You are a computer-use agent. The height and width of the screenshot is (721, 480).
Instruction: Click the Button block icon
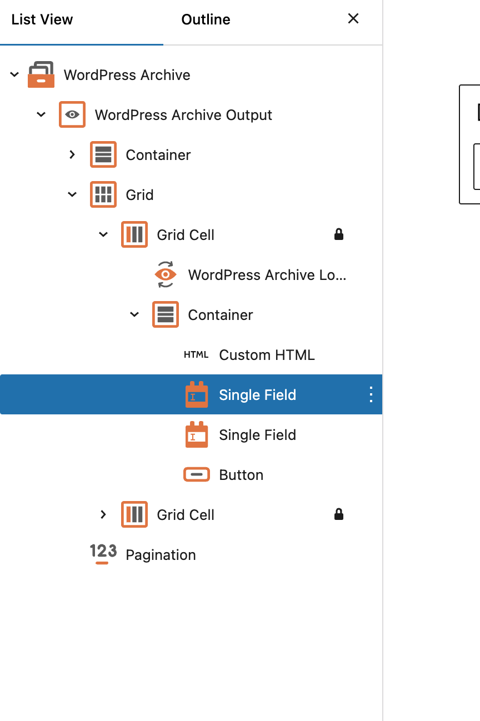(197, 475)
